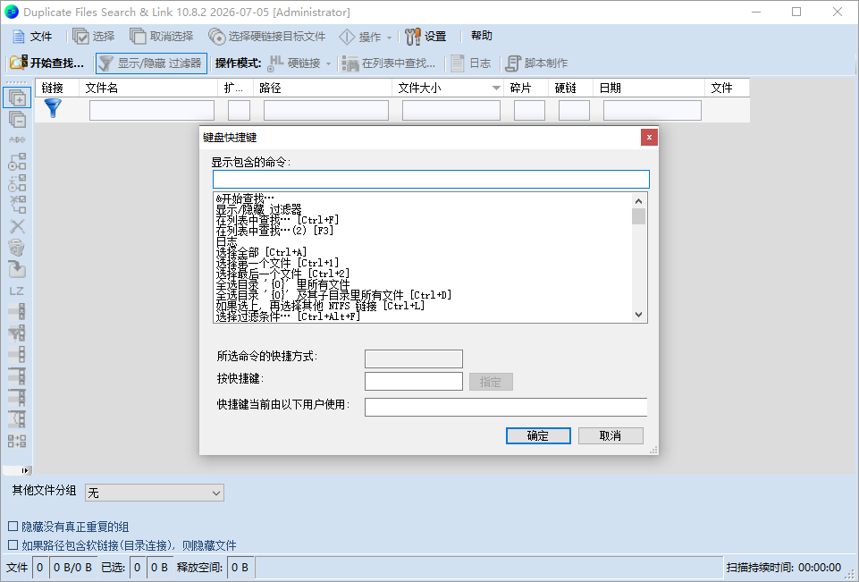Open the 日志 log button

(471, 63)
